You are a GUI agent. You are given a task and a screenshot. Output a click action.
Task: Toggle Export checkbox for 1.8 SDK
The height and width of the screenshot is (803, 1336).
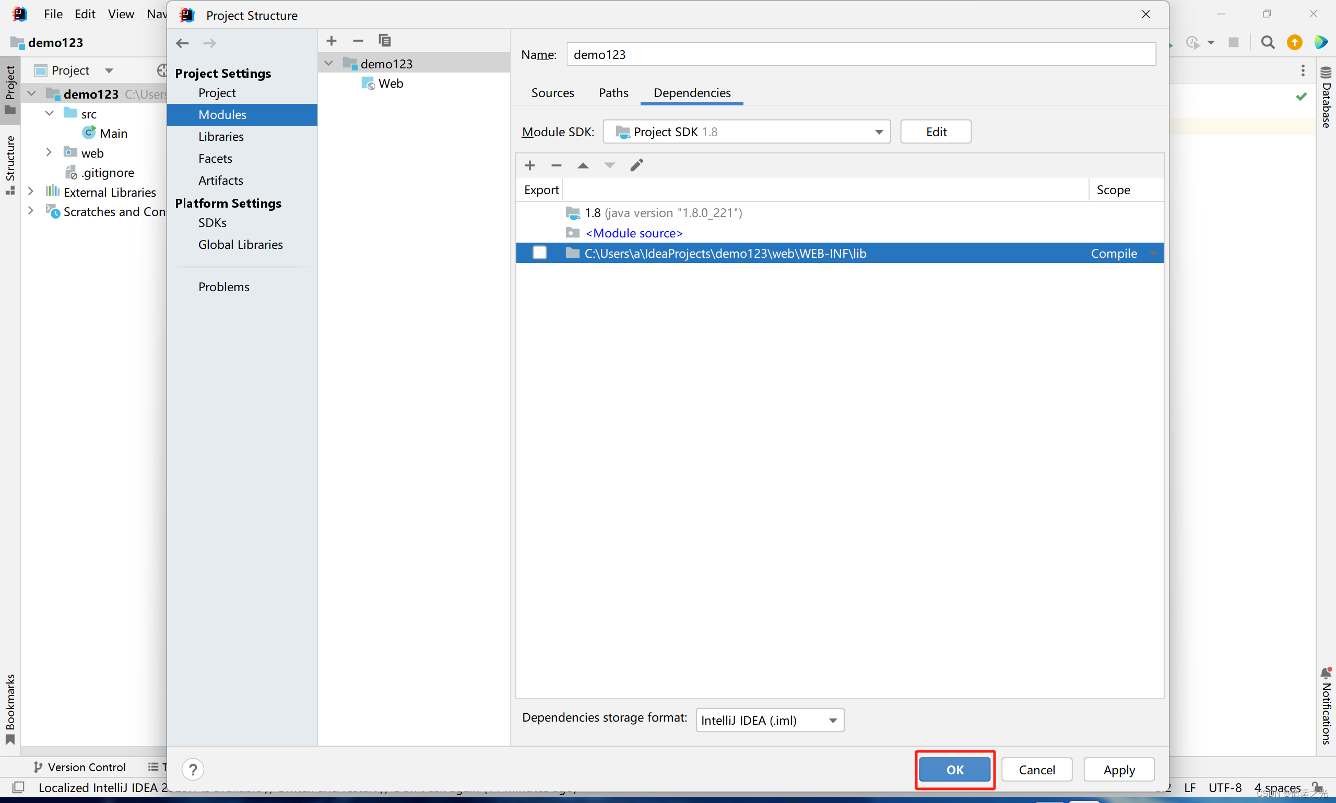[x=538, y=212]
